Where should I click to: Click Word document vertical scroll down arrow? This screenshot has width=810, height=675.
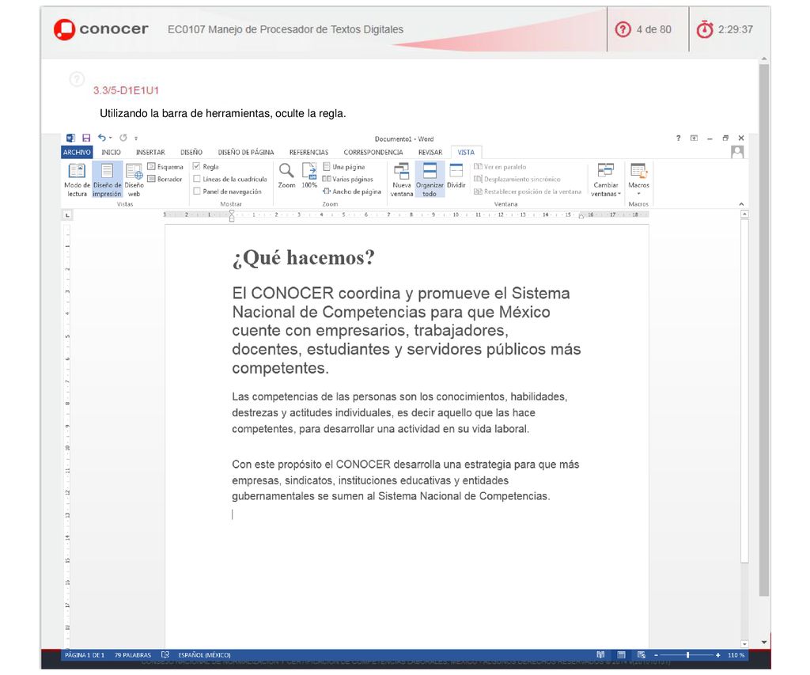[744, 644]
